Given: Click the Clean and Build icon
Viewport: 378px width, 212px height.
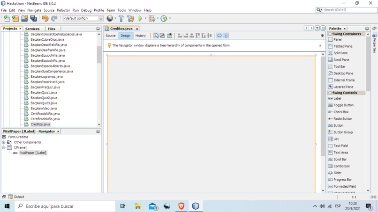Looking at the screenshot, I should pos(130,18).
